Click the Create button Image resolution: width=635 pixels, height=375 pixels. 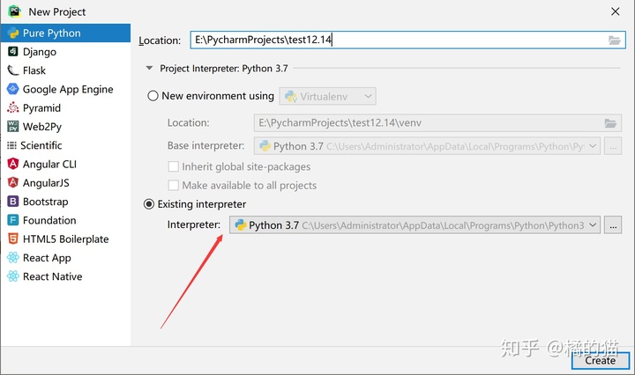click(x=601, y=360)
